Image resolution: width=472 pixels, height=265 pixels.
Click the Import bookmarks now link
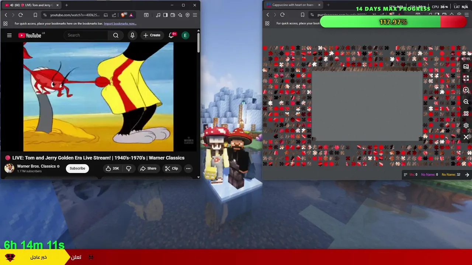(120, 24)
